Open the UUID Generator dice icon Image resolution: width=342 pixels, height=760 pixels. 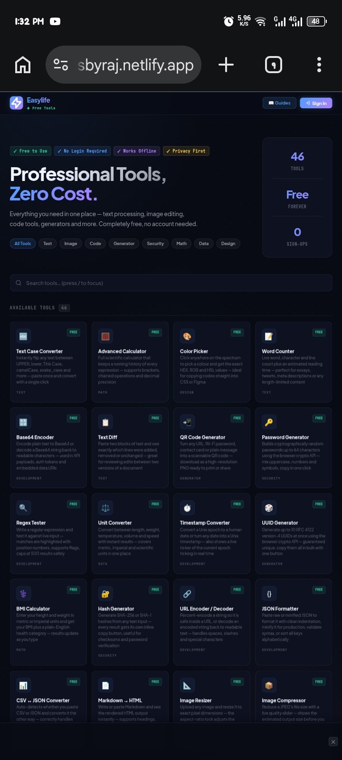point(269,508)
